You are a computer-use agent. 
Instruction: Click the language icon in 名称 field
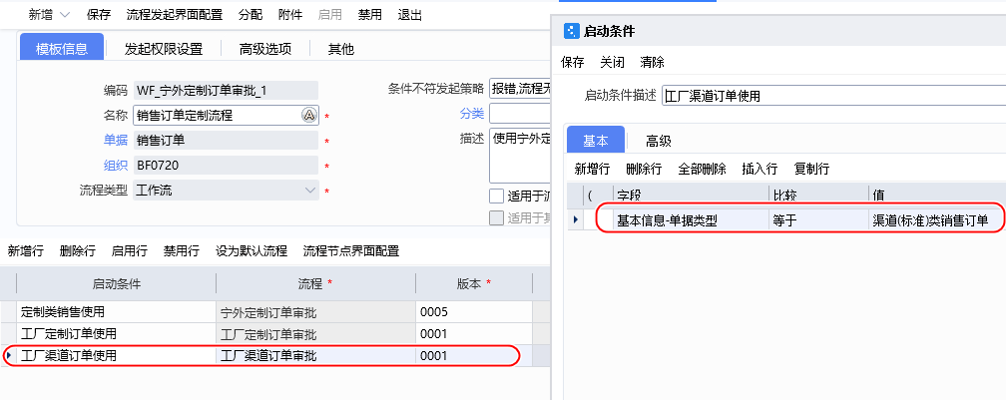click(308, 115)
